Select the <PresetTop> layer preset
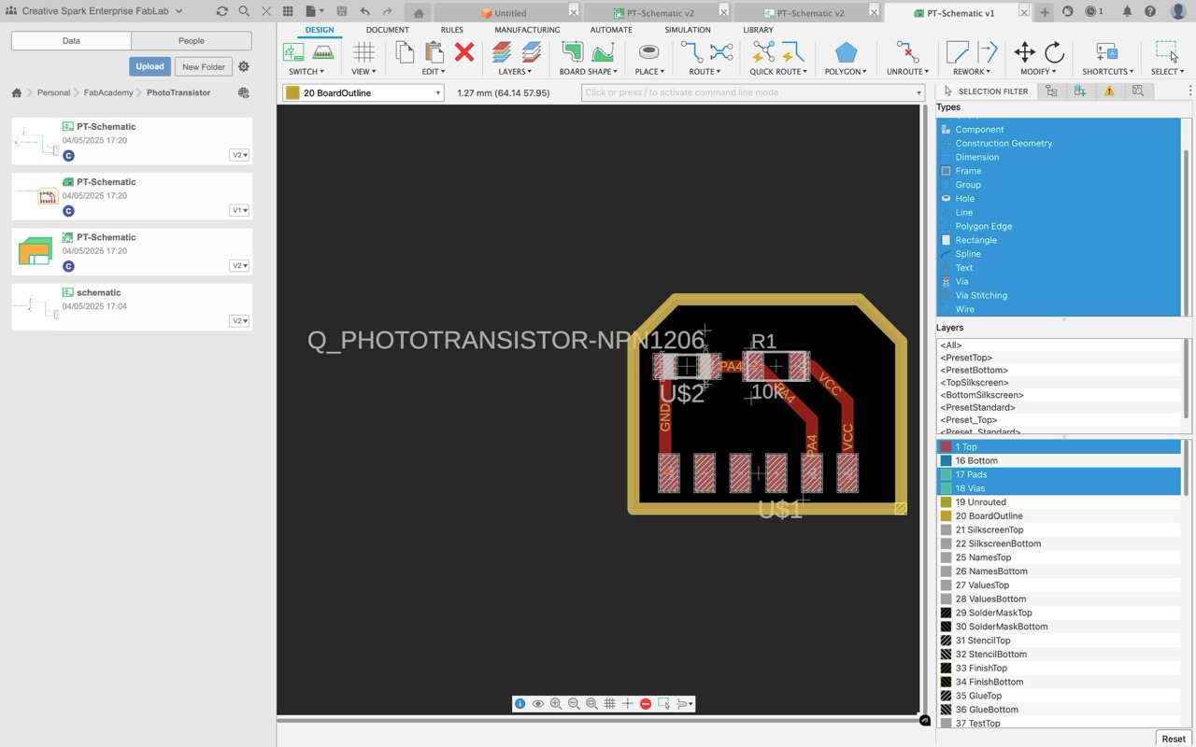1196x747 pixels. (x=966, y=358)
